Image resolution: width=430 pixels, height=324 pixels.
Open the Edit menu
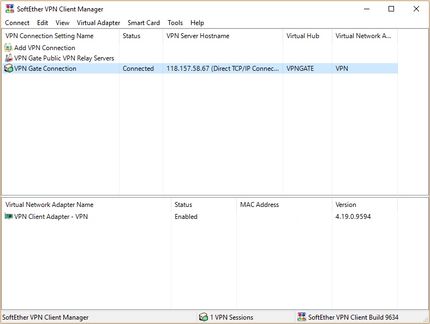pos(43,23)
